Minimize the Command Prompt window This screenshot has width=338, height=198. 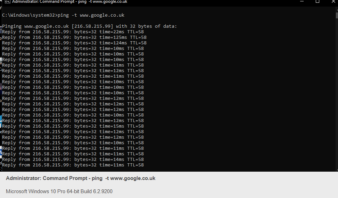click(x=302, y=1)
